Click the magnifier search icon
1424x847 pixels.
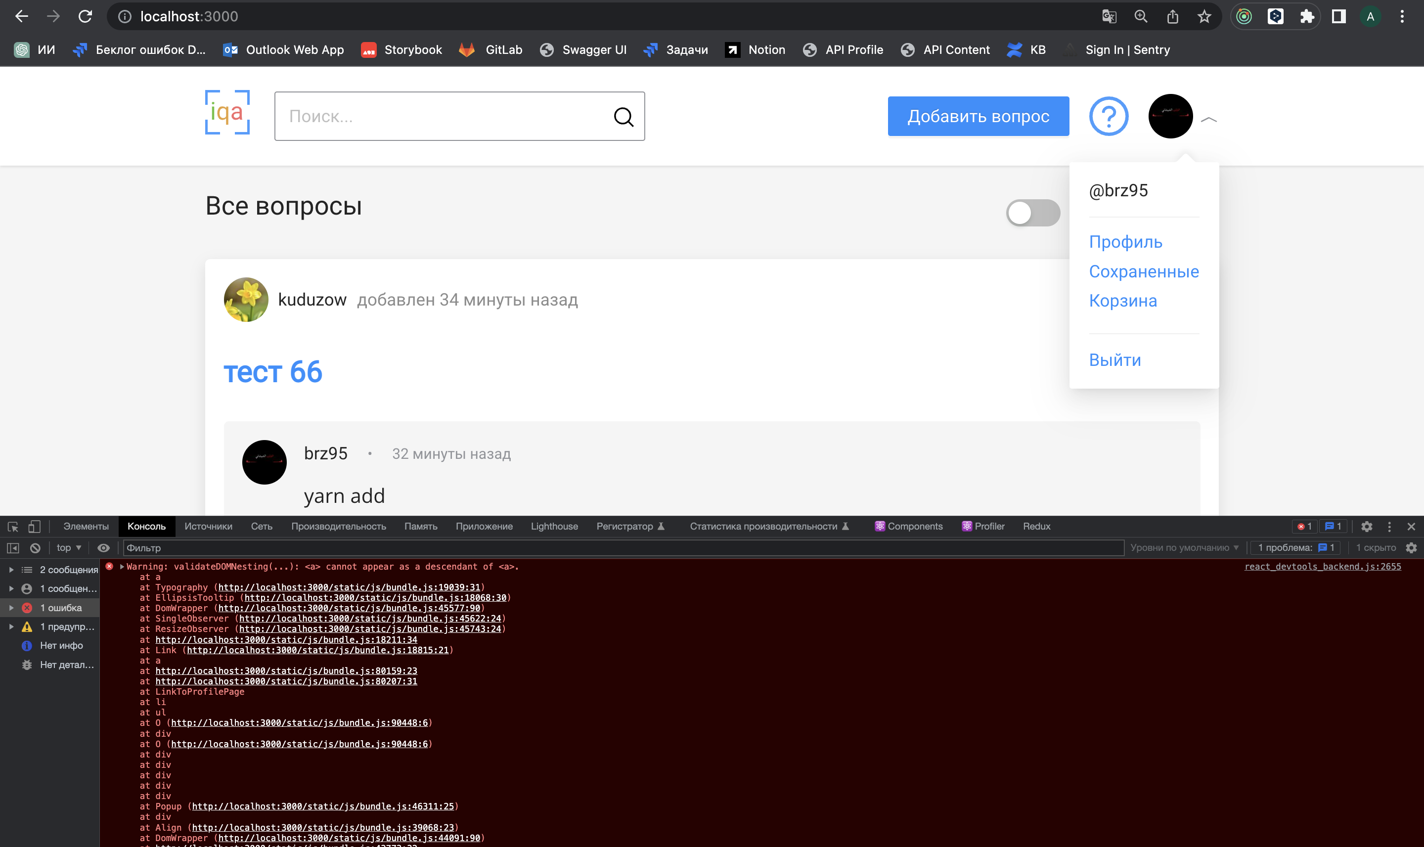tap(623, 117)
